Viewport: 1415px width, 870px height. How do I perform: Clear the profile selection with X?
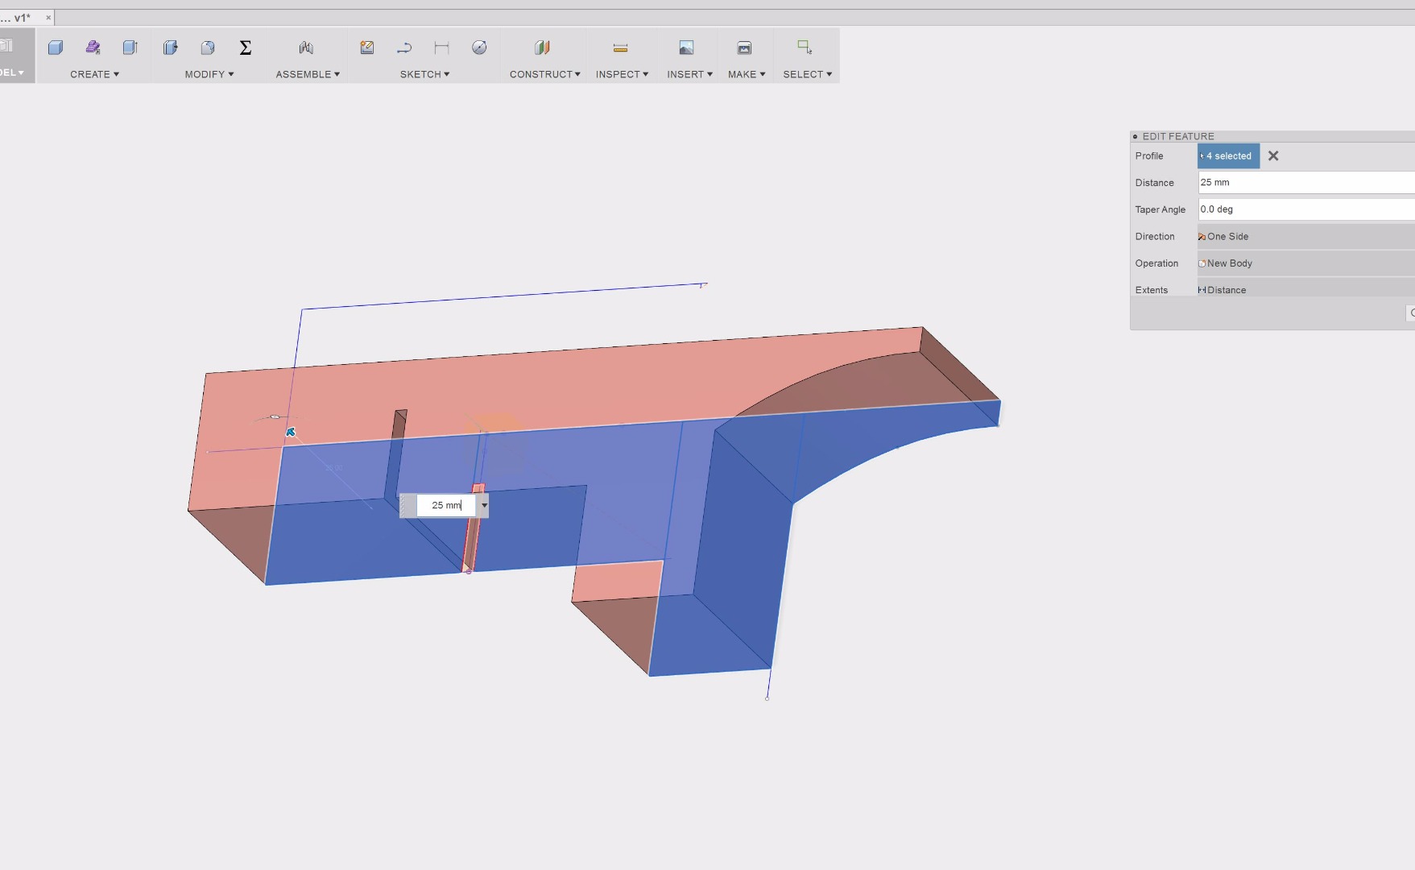(x=1273, y=156)
